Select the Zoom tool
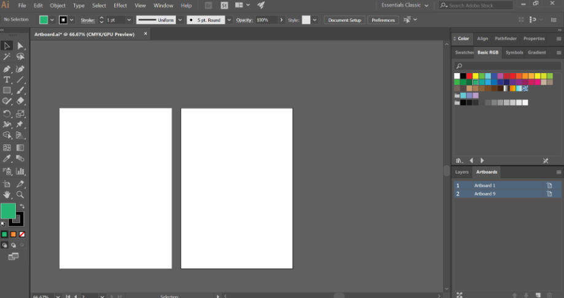 click(x=20, y=195)
